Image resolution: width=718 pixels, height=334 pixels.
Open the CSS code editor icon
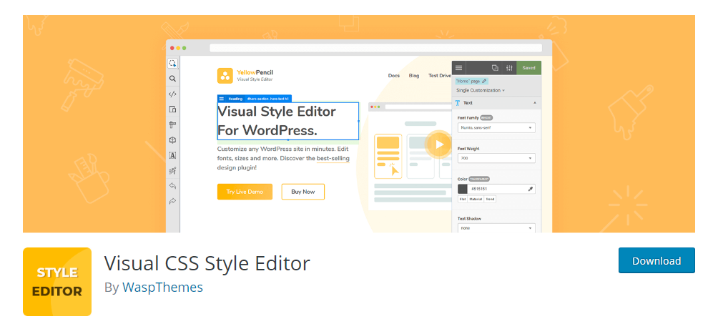click(172, 94)
